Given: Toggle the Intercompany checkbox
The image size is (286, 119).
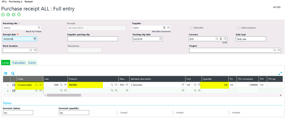Looking at the screenshot, I should pos(238,28).
